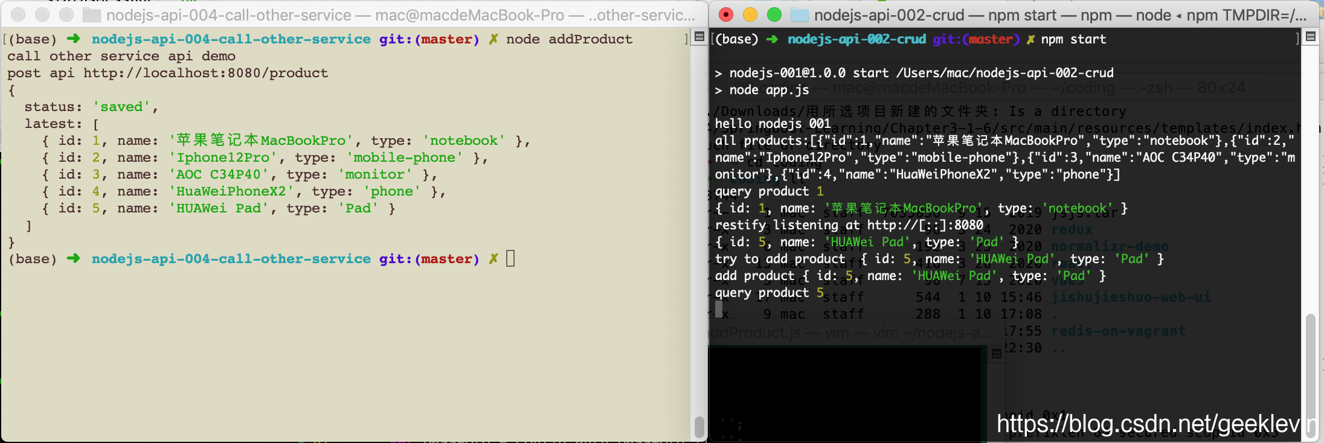Click the 'add product { id: 5 ...' log line
This screenshot has width=1324, height=443.
click(x=910, y=276)
